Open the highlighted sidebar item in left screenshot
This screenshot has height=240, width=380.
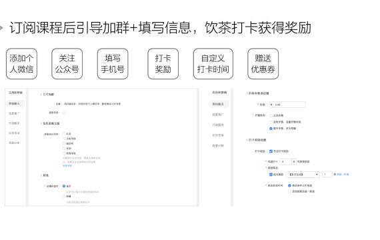point(15,103)
